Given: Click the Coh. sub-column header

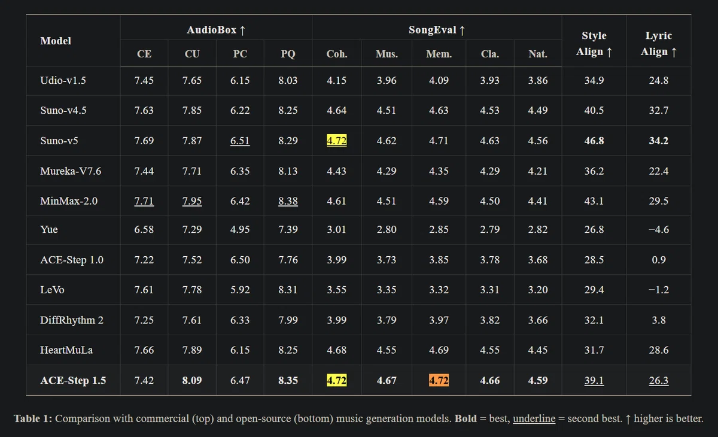Looking at the screenshot, I should (x=336, y=54).
